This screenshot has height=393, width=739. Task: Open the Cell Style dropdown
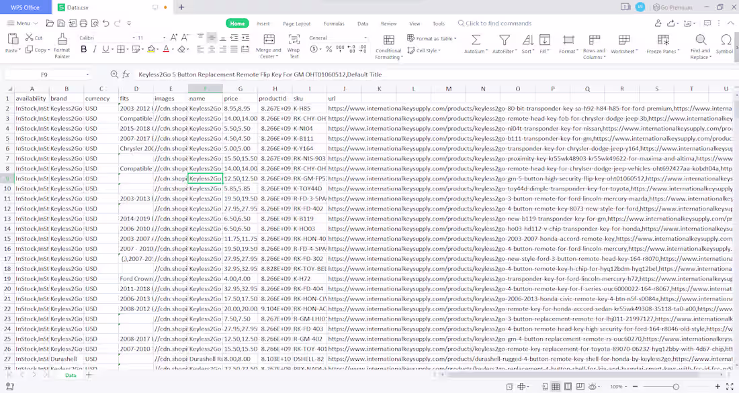click(425, 50)
